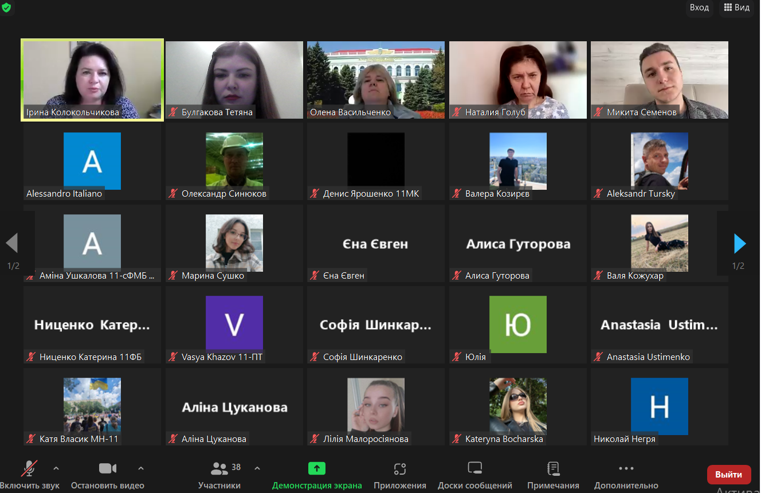
Task: Click Kateryna Bocharska's profile picture
Action: pos(518,405)
